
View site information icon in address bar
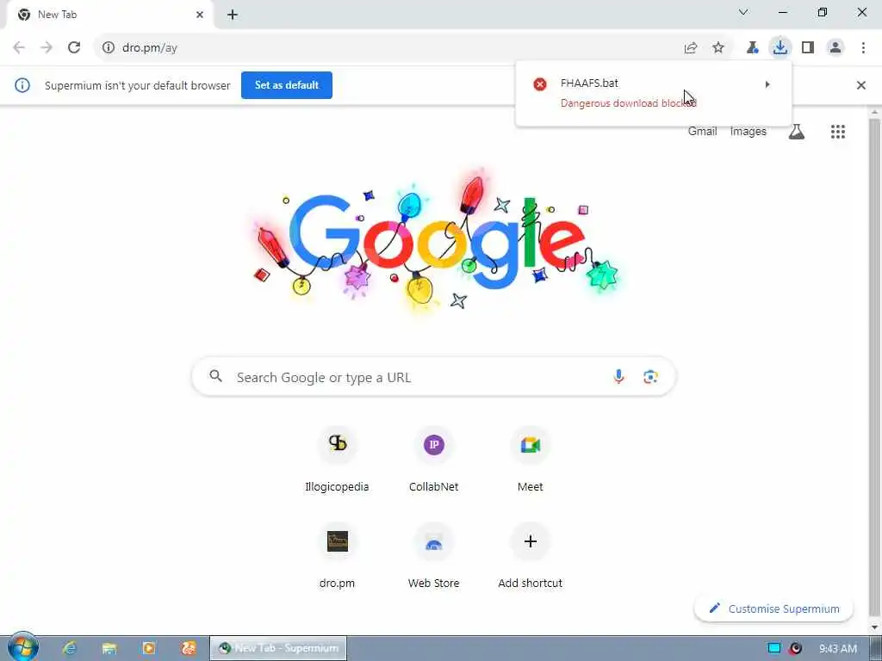(108, 48)
